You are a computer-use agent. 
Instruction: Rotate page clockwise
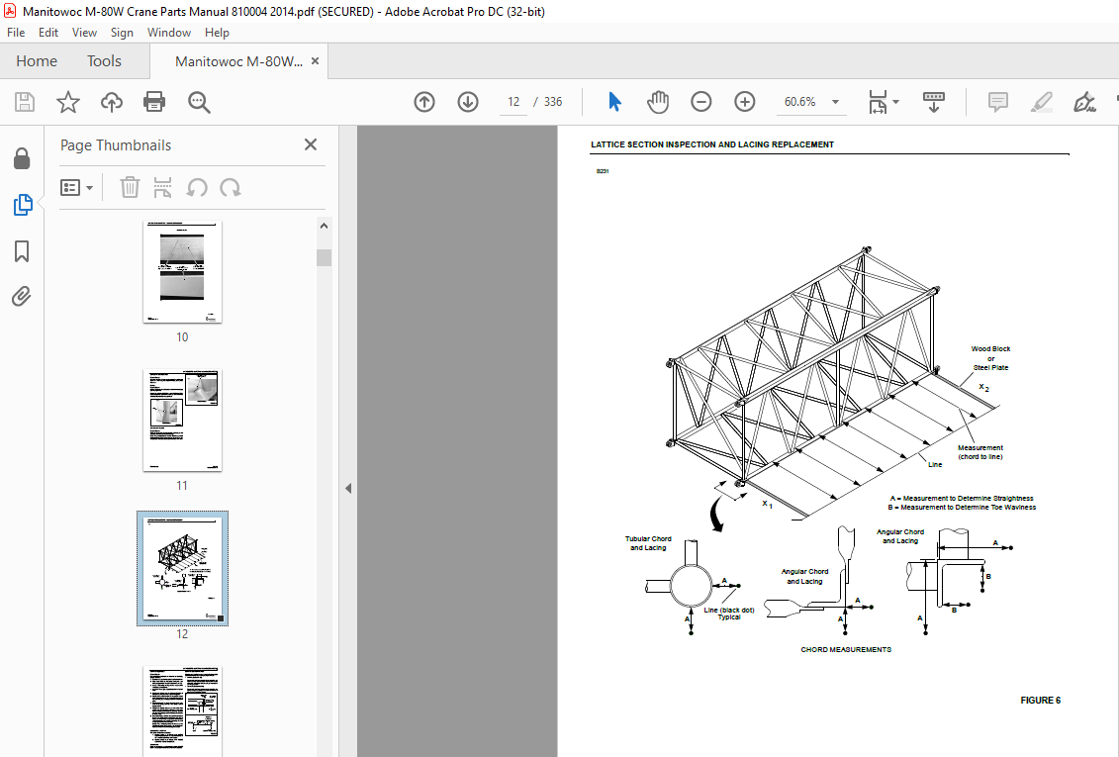click(x=230, y=188)
